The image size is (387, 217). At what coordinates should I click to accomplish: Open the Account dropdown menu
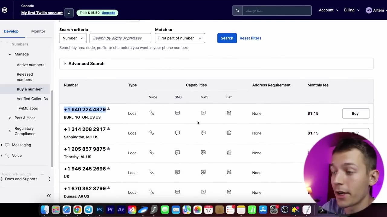click(329, 10)
